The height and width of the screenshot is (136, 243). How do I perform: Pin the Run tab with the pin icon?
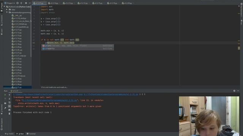coord(5,108)
